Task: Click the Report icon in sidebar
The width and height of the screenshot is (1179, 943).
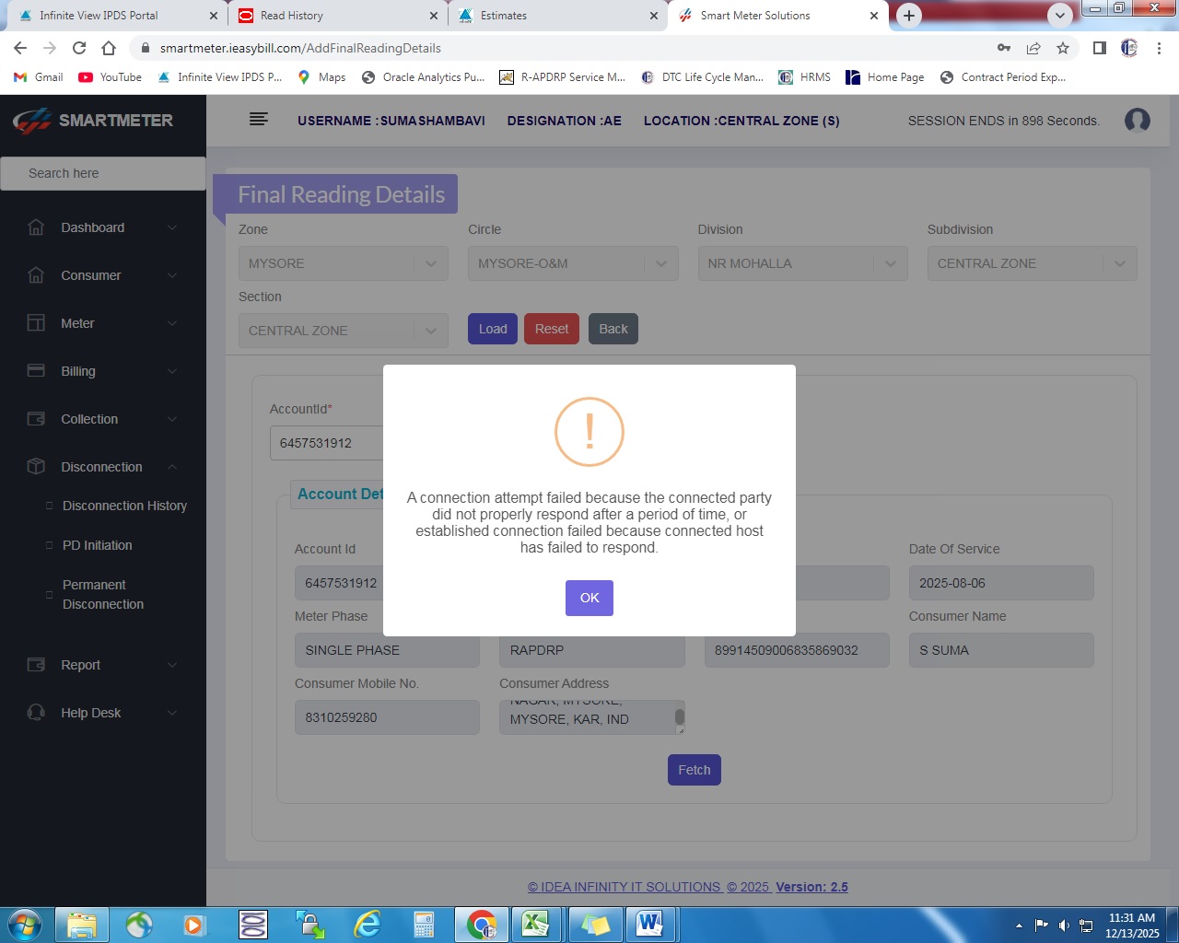Action: 36,665
